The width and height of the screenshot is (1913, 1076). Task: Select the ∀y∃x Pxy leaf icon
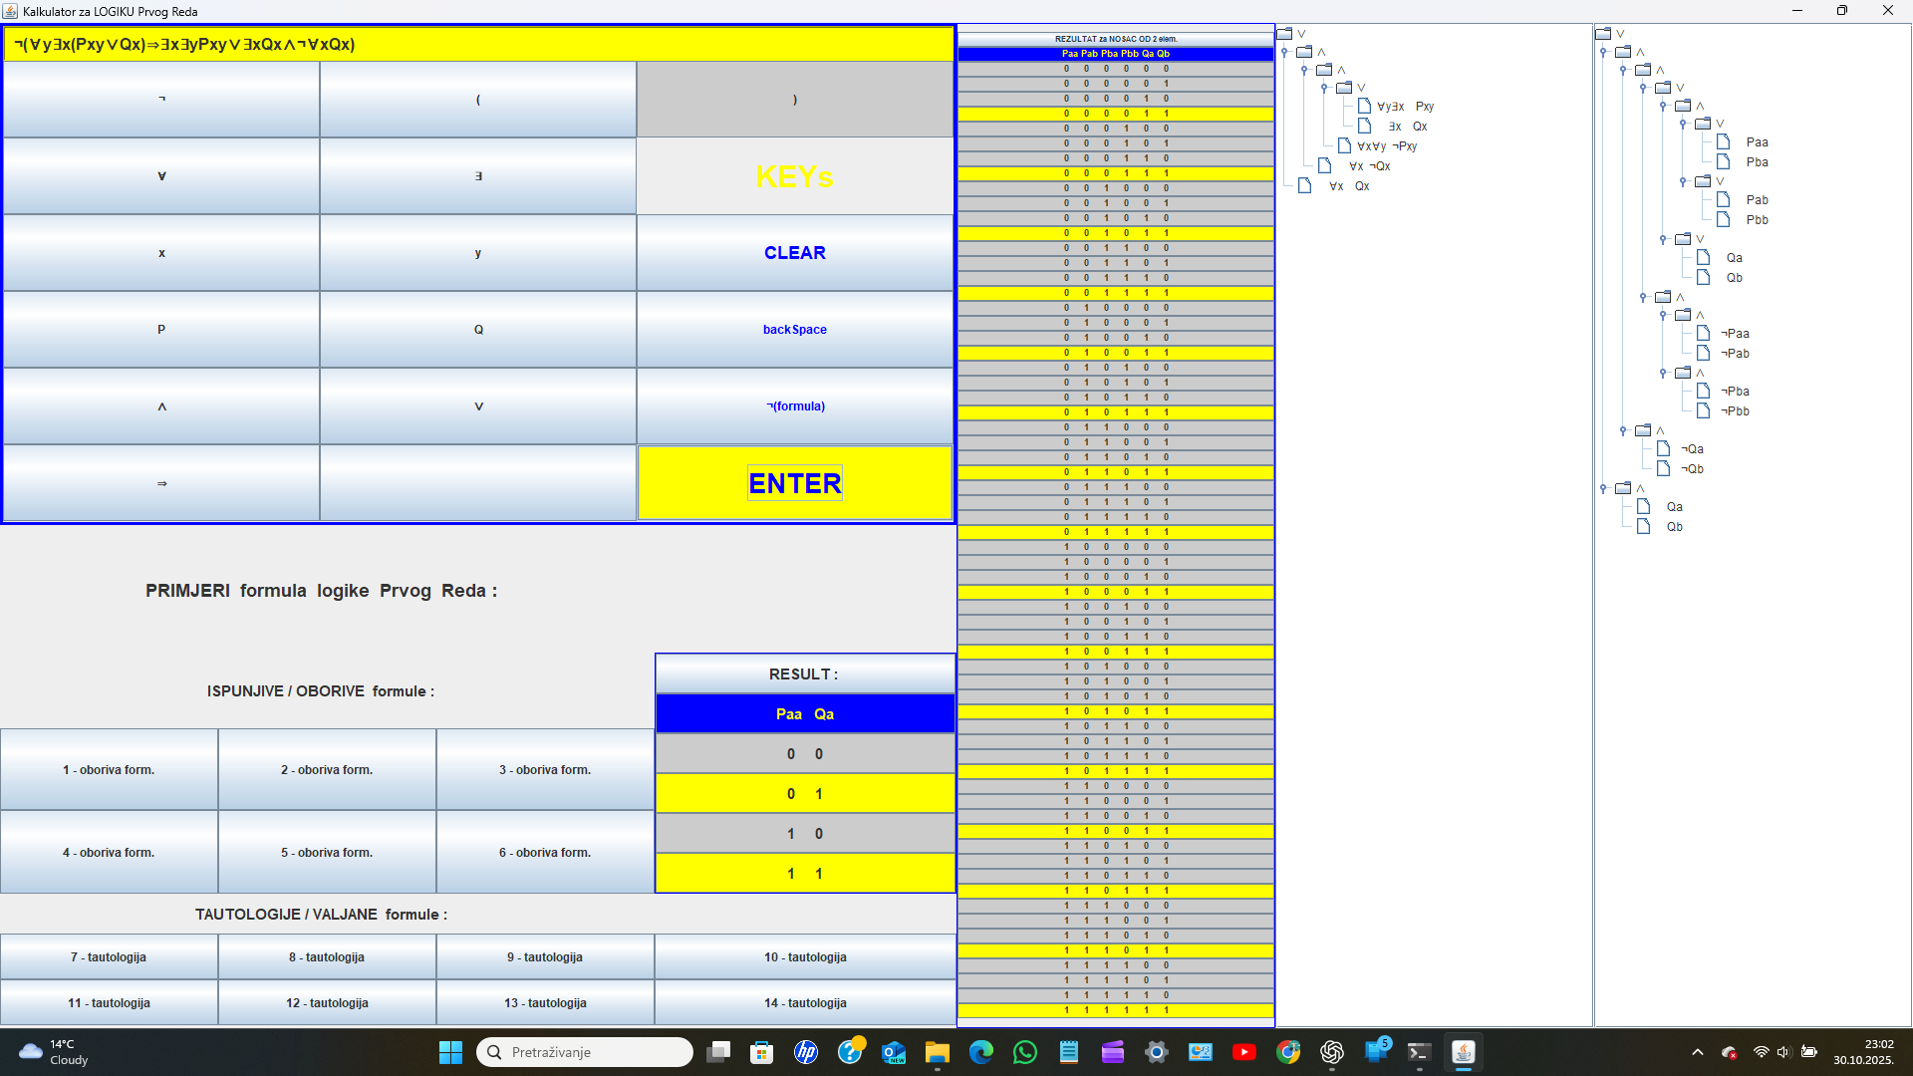click(1364, 107)
